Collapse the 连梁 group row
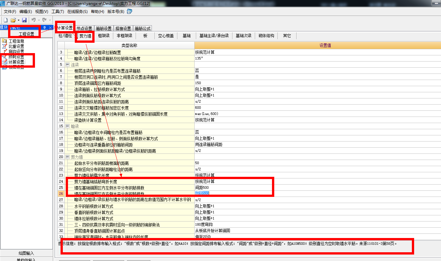 pyautogui.click(x=67, y=64)
